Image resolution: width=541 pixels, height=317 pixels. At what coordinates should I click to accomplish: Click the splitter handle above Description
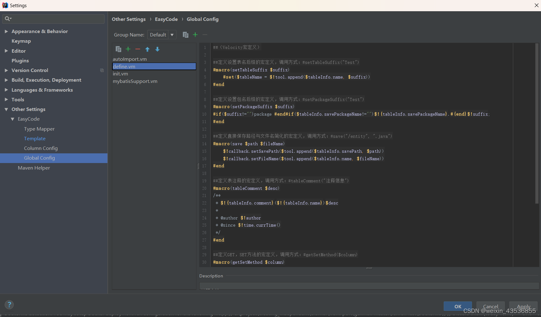pyautogui.click(x=369, y=268)
